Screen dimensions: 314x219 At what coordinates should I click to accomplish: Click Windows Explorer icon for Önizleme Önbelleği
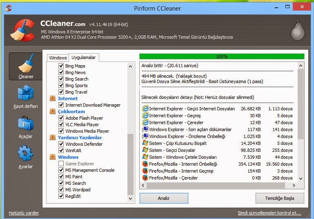145,136
